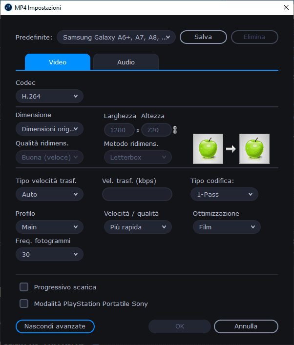Toggle Modalità PlayStation Portatile Sony checkbox

click(24, 304)
